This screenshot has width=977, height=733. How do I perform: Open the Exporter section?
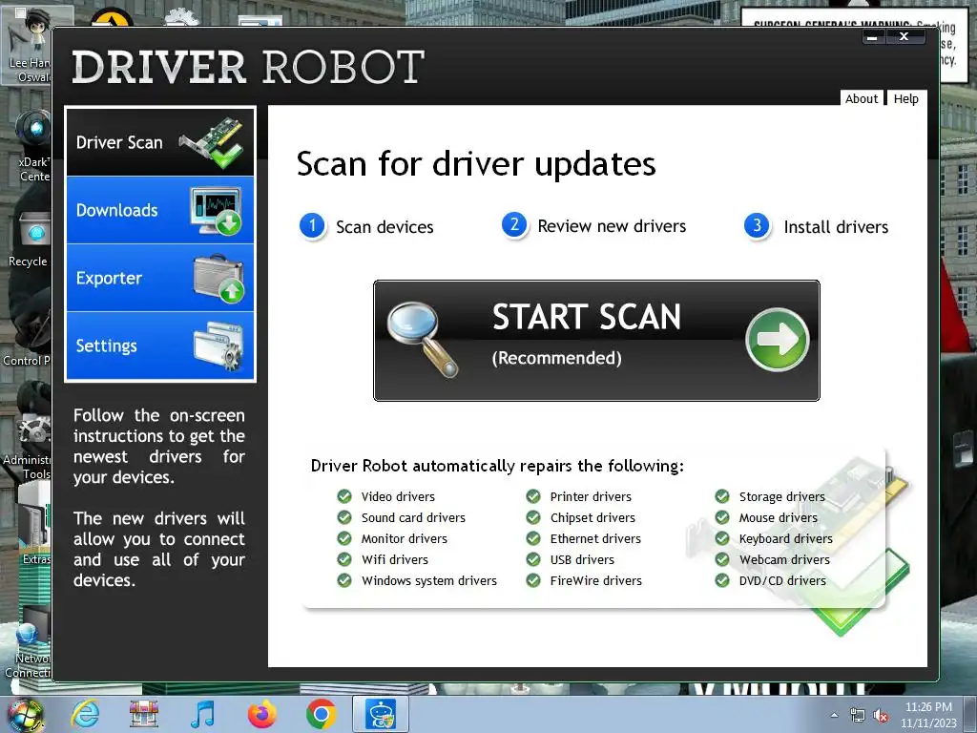click(160, 278)
